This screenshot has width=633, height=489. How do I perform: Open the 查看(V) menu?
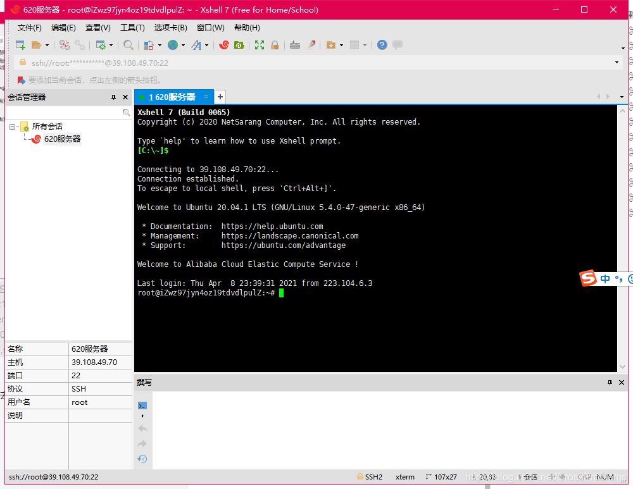click(x=97, y=27)
